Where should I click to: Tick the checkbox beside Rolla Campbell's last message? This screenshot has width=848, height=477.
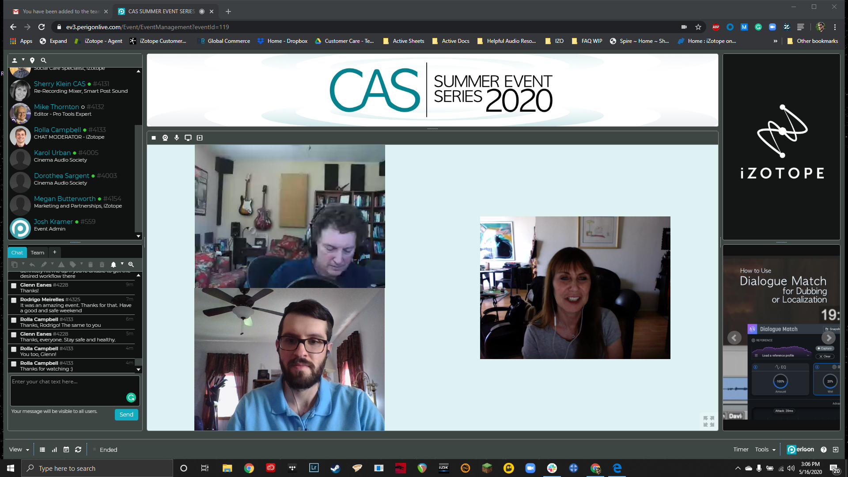[14, 364]
